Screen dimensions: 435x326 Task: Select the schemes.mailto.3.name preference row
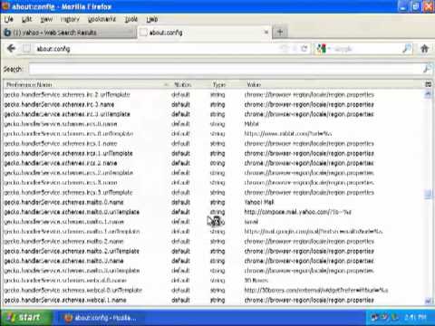point(214,261)
